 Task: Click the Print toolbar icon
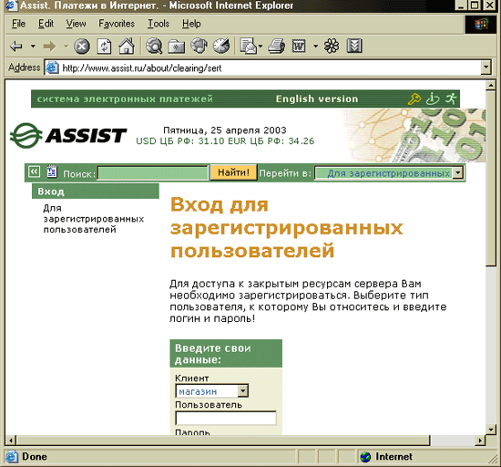276,47
